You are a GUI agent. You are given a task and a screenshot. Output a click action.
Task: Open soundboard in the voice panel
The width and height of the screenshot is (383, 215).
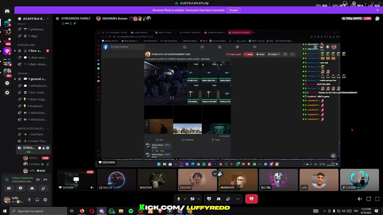point(43,188)
